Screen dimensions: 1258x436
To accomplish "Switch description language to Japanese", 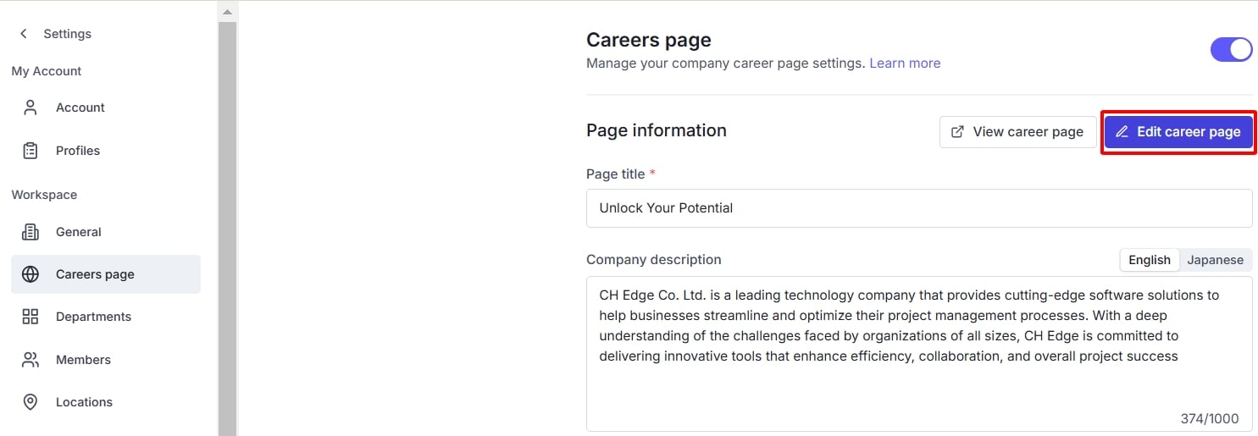I will click(1215, 260).
